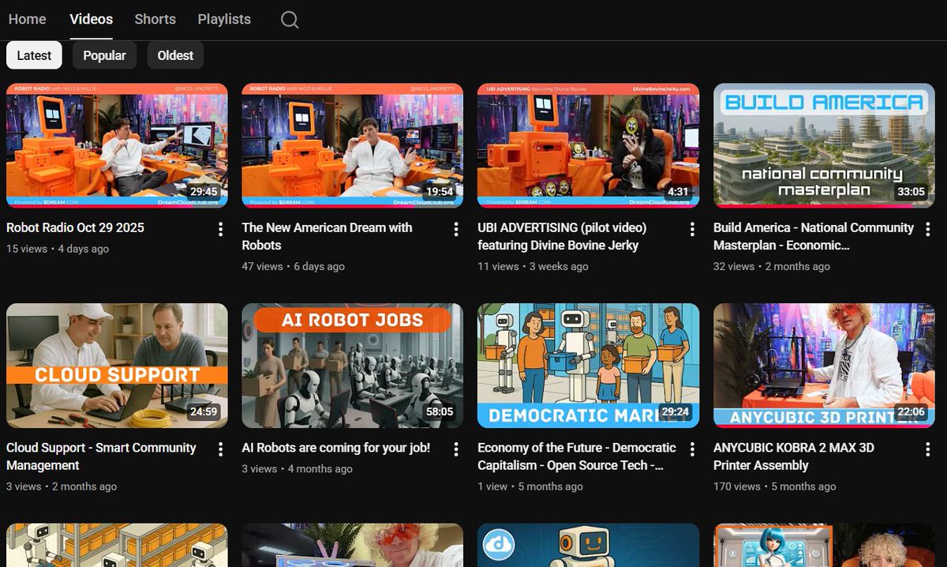
Task: Open options menu for Robot Radio Oct 29 2025
Action: pos(220,229)
